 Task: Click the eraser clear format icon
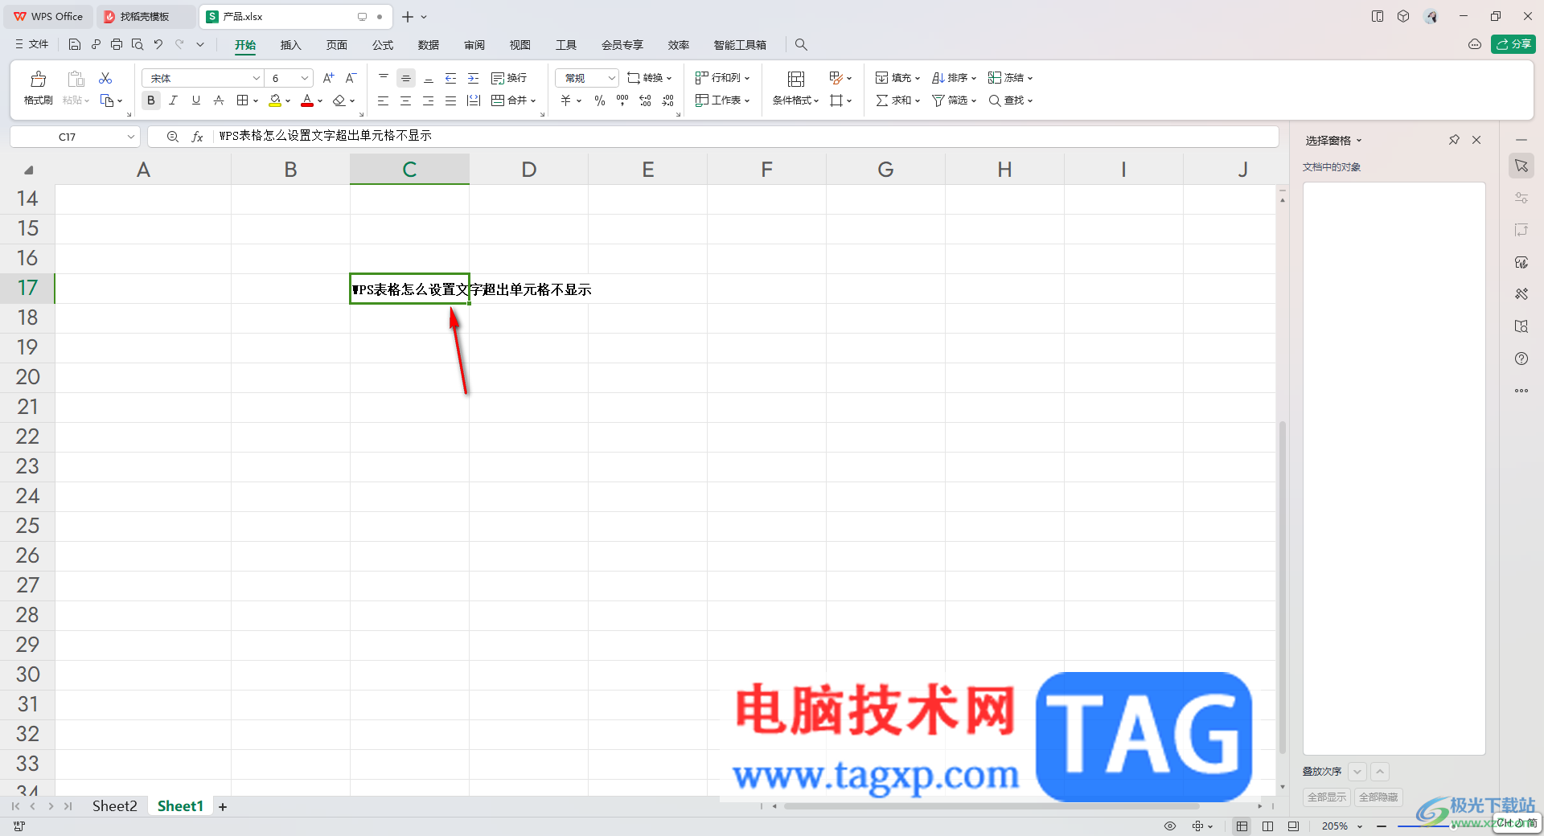[x=339, y=100]
